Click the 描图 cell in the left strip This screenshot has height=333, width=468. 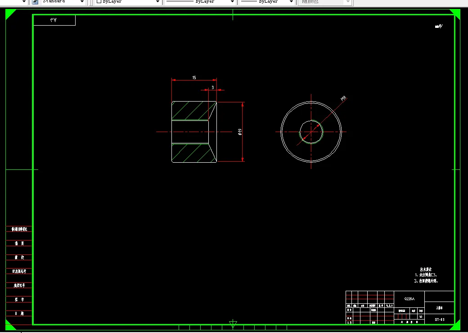[19, 244]
